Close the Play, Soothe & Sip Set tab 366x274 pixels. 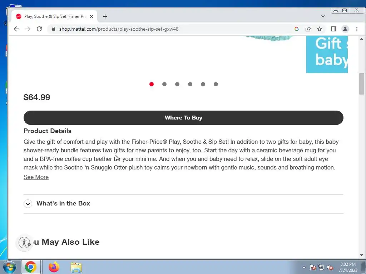91,16
